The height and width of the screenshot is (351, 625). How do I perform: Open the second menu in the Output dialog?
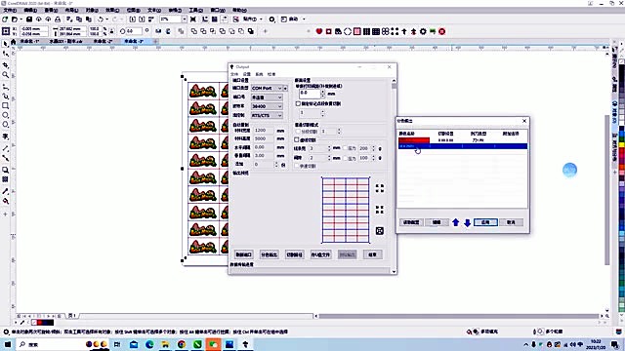click(247, 74)
